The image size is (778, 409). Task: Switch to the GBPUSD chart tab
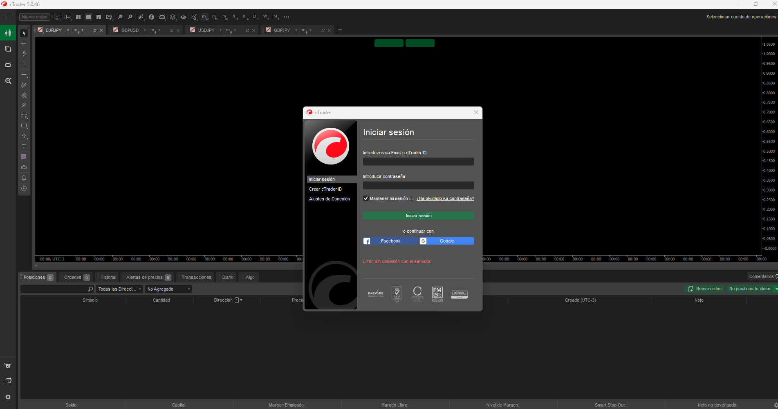(130, 30)
